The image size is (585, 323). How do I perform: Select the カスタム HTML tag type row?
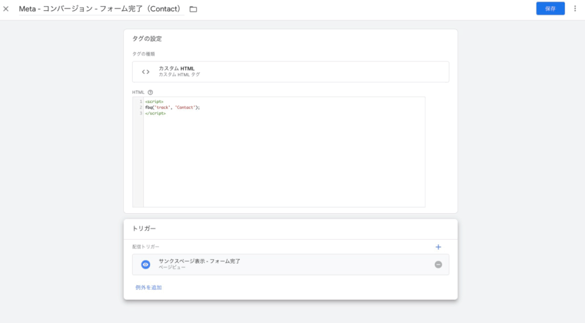[290, 71]
